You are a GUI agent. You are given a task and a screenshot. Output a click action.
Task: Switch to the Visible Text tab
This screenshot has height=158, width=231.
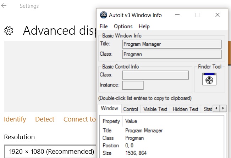[x=155, y=109]
